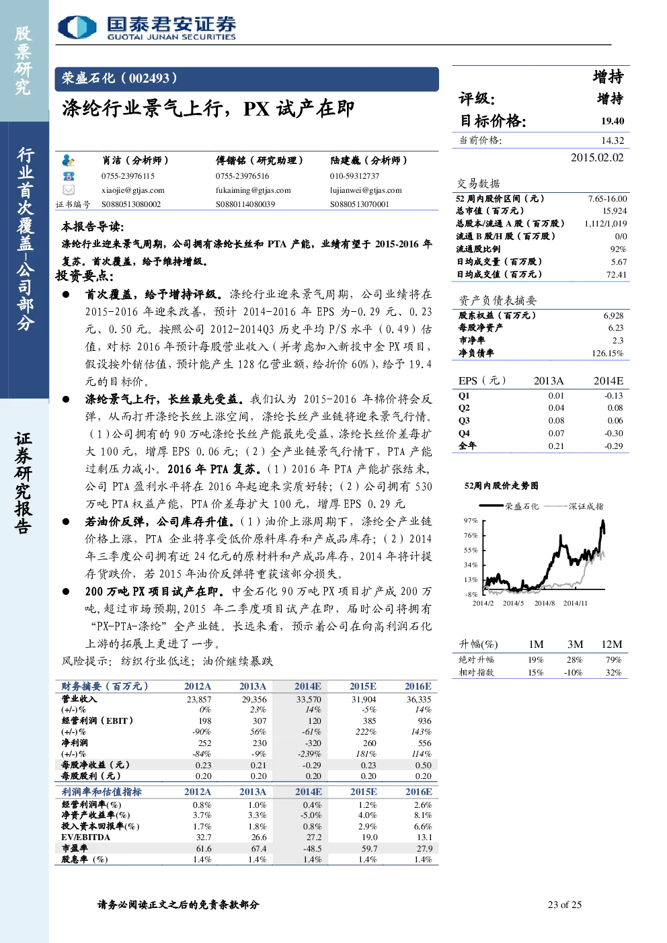Click the 利润率和估值指标 table header

(102, 792)
